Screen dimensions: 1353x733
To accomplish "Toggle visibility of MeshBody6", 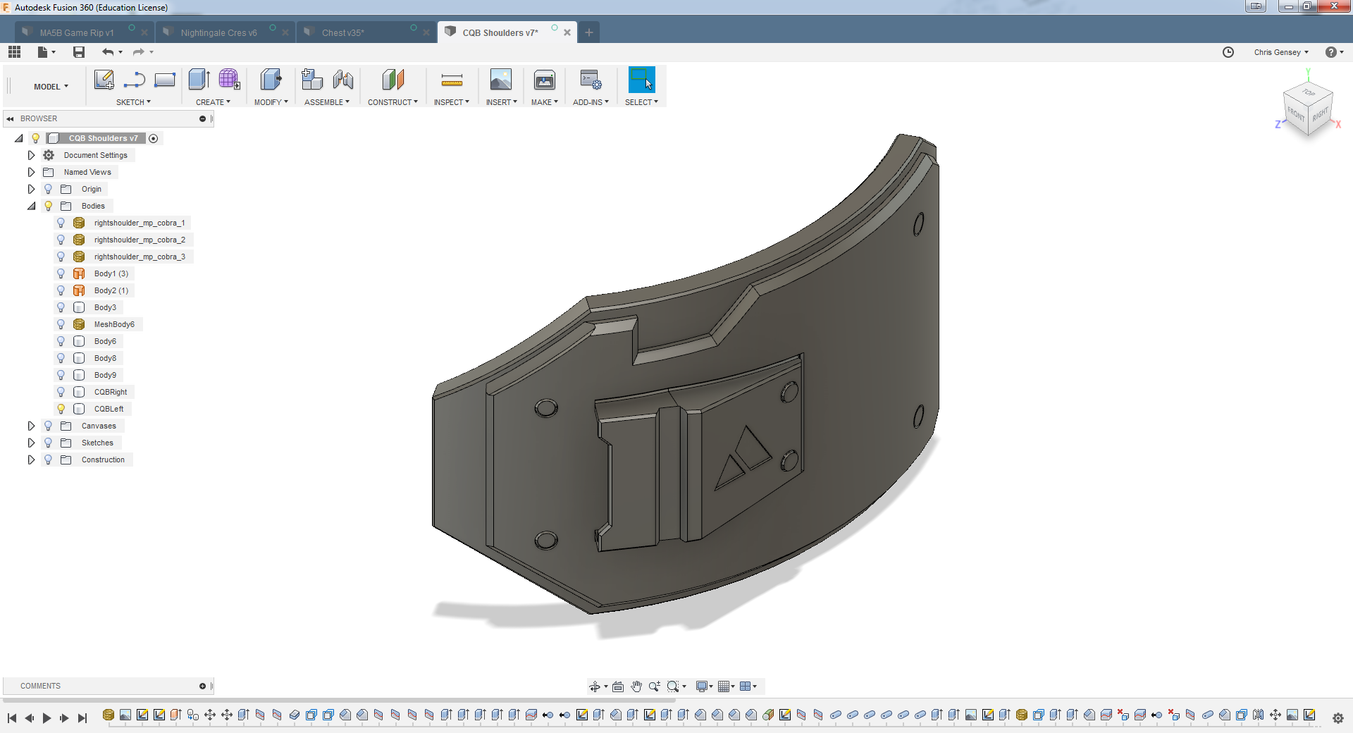I will [61, 324].
